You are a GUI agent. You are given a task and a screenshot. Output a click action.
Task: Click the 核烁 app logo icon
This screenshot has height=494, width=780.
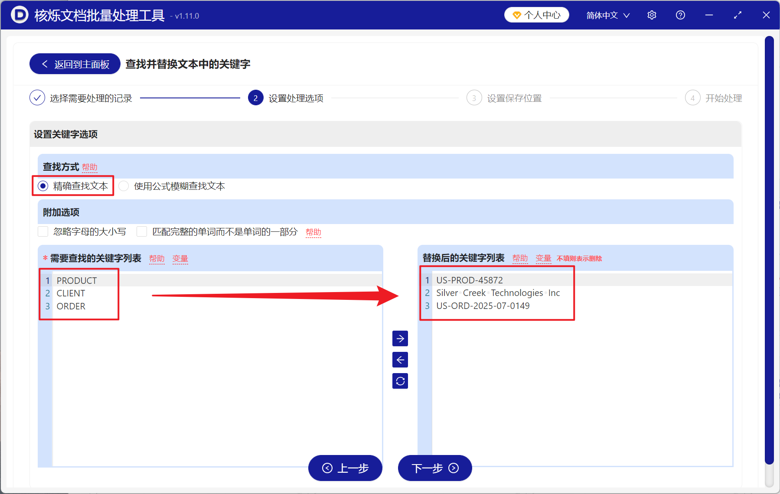click(x=19, y=15)
